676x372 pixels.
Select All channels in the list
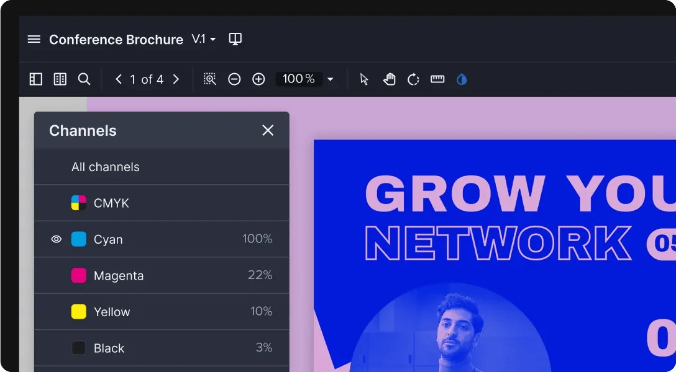tap(106, 167)
